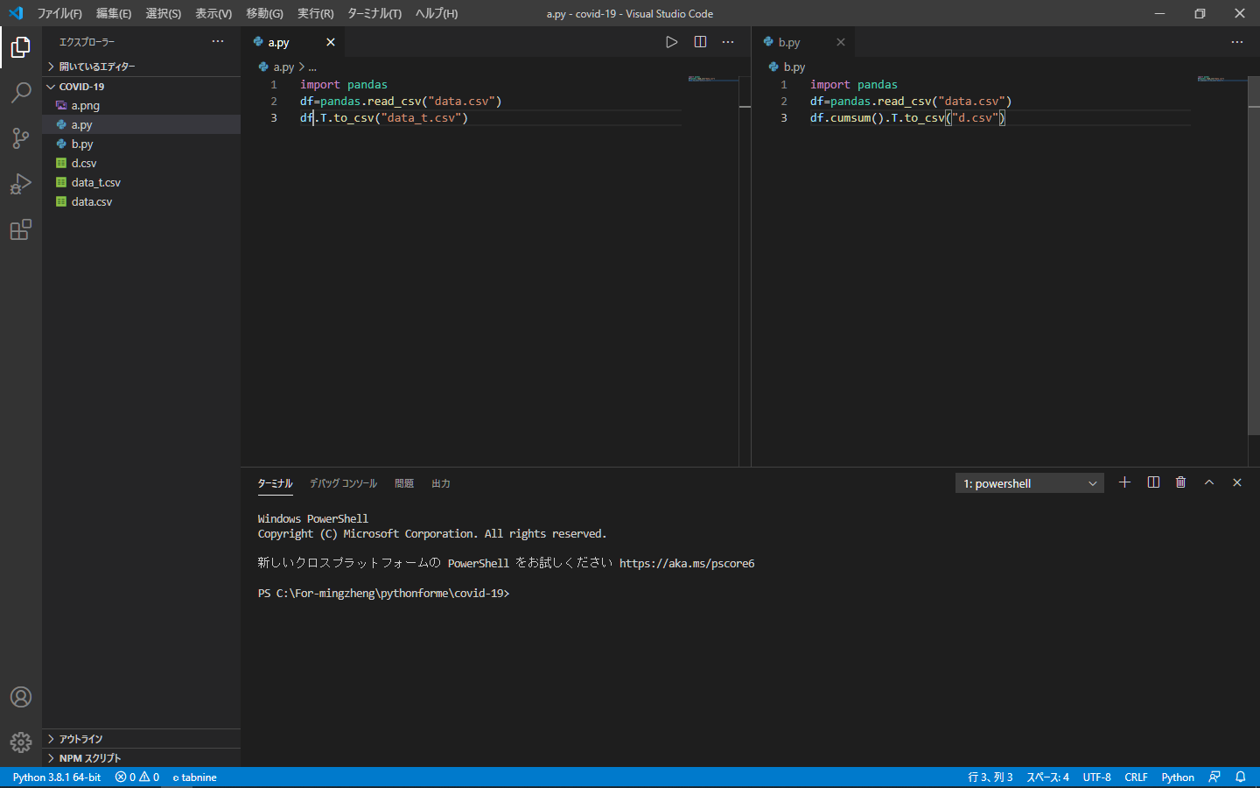
Task: Select the Problems panel tab
Action: [404, 483]
